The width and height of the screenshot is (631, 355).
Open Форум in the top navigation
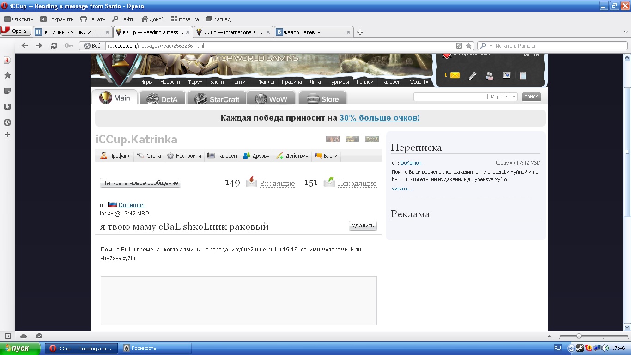195,82
